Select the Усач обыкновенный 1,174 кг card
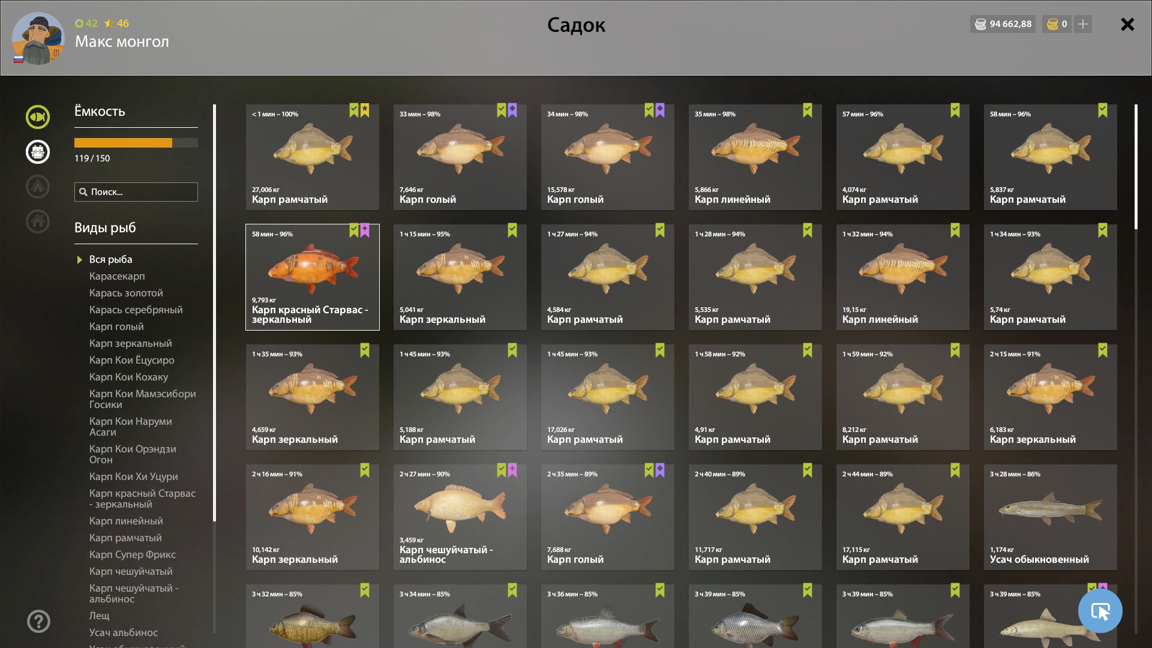The image size is (1152, 648). pyautogui.click(x=1050, y=517)
